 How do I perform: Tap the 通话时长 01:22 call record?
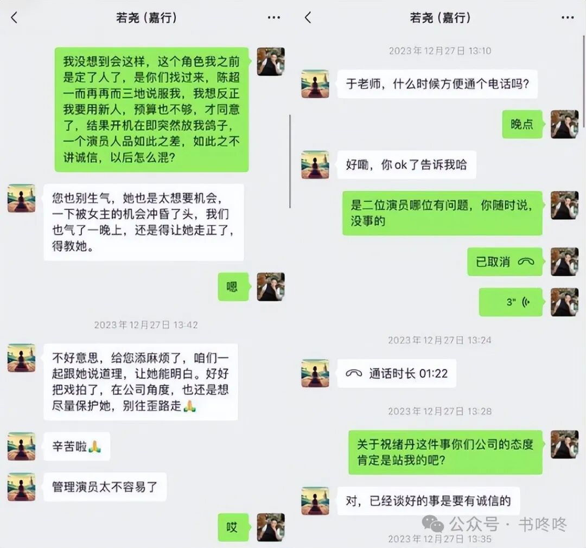[x=397, y=373]
